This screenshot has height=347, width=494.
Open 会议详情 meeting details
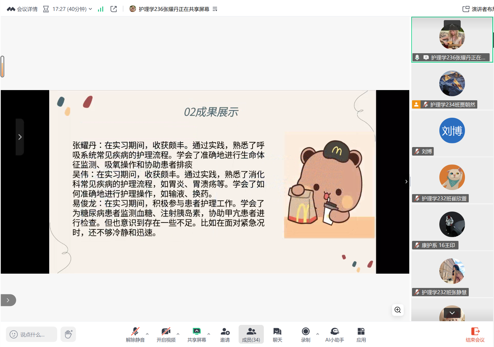pos(23,9)
